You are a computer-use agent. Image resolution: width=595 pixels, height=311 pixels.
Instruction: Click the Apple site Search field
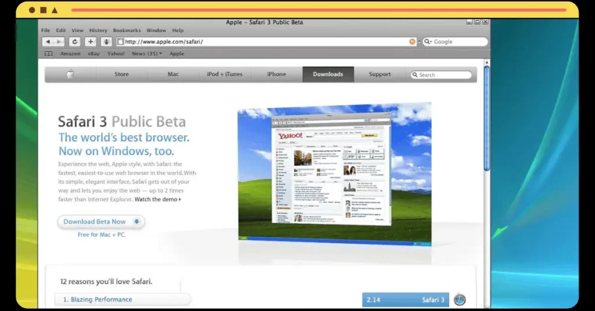[x=442, y=75]
